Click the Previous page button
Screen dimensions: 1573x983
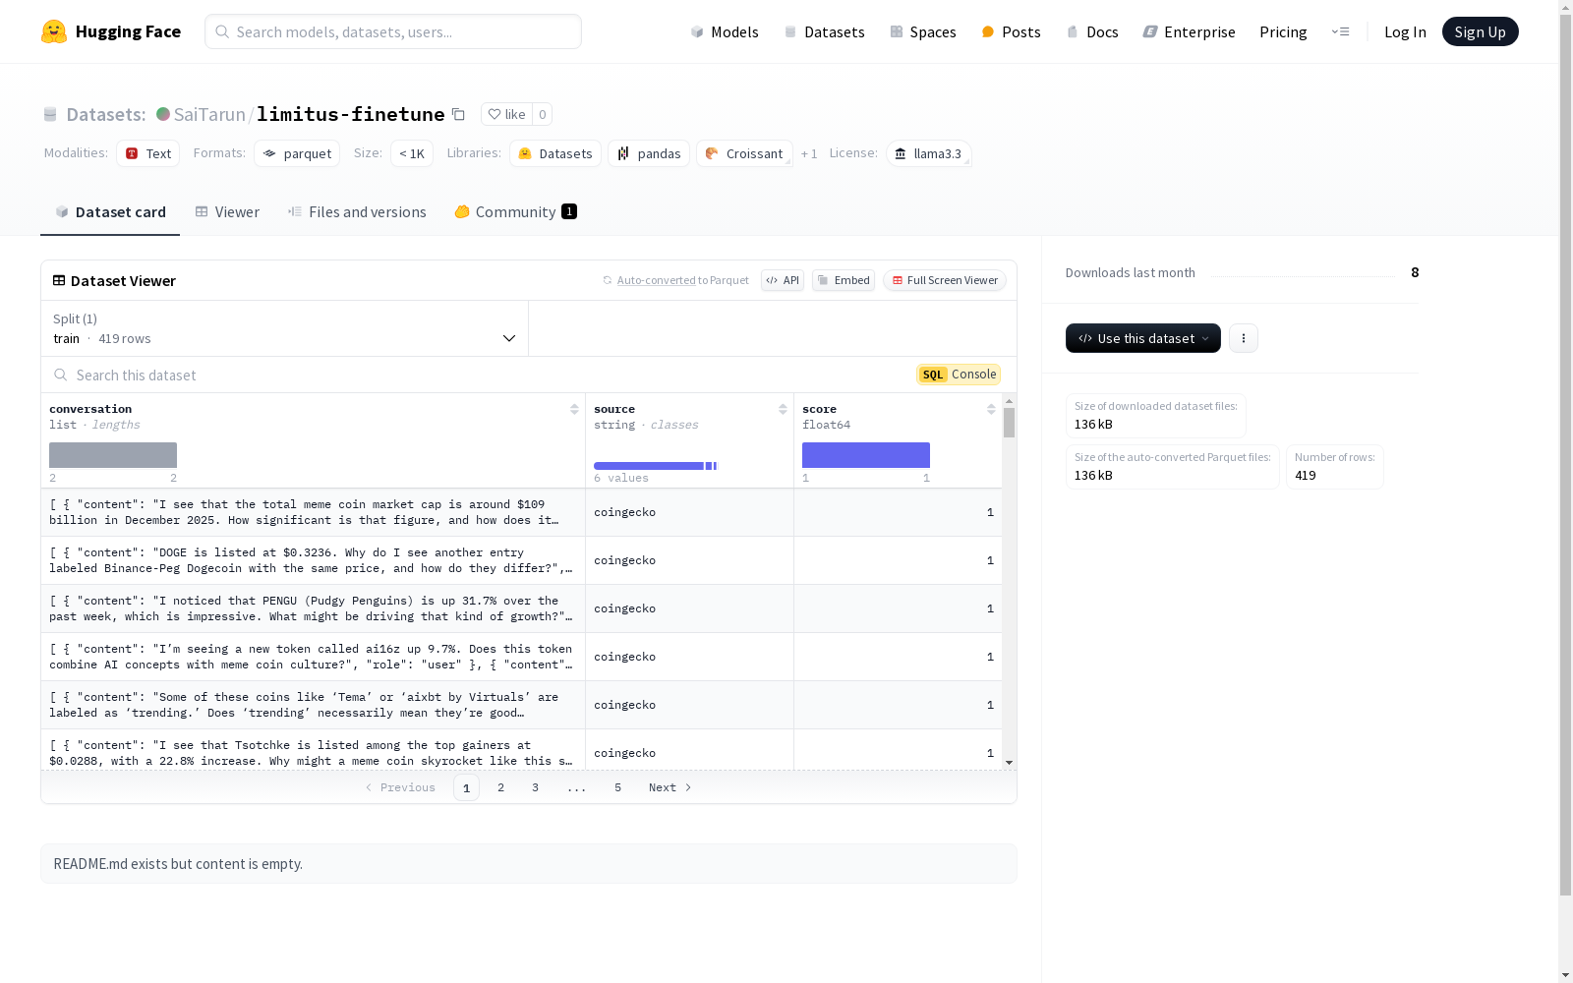pyautogui.click(x=400, y=787)
